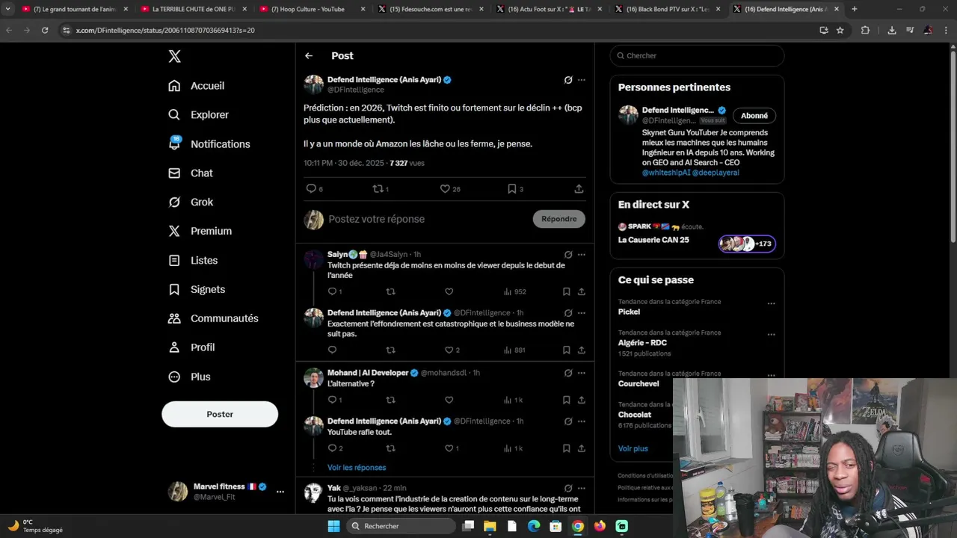
Task: Click the Chercher search field
Action: pyautogui.click(x=697, y=56)
